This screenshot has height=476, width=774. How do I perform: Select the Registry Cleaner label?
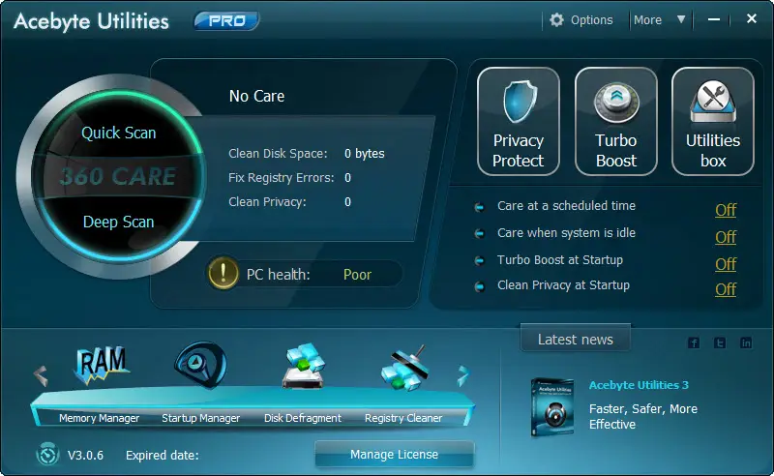point(403,418)
